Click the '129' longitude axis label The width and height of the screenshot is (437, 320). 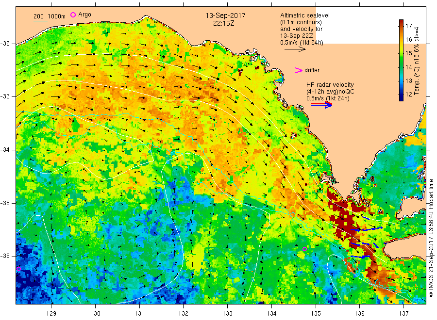pyautogui.click(x=51, y=314)
